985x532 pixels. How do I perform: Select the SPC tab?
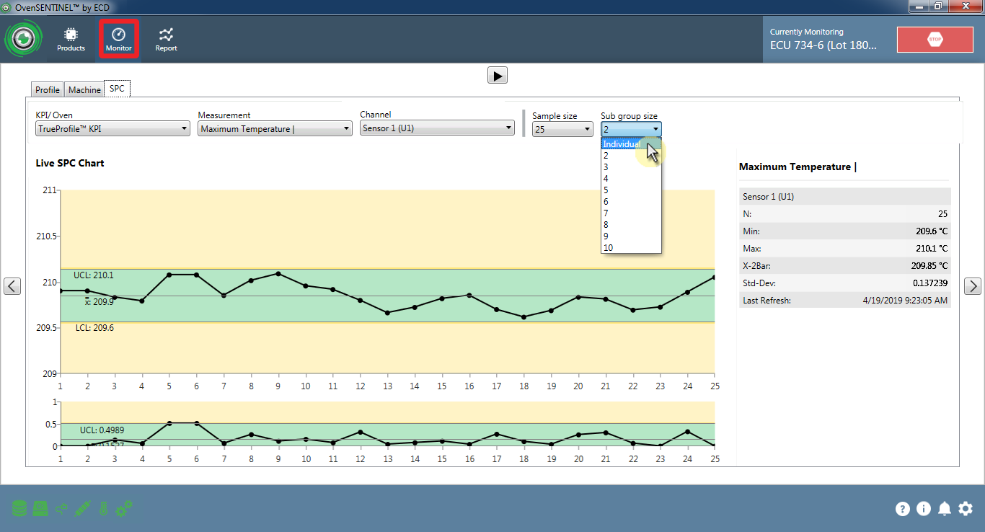tap(117, 89)
